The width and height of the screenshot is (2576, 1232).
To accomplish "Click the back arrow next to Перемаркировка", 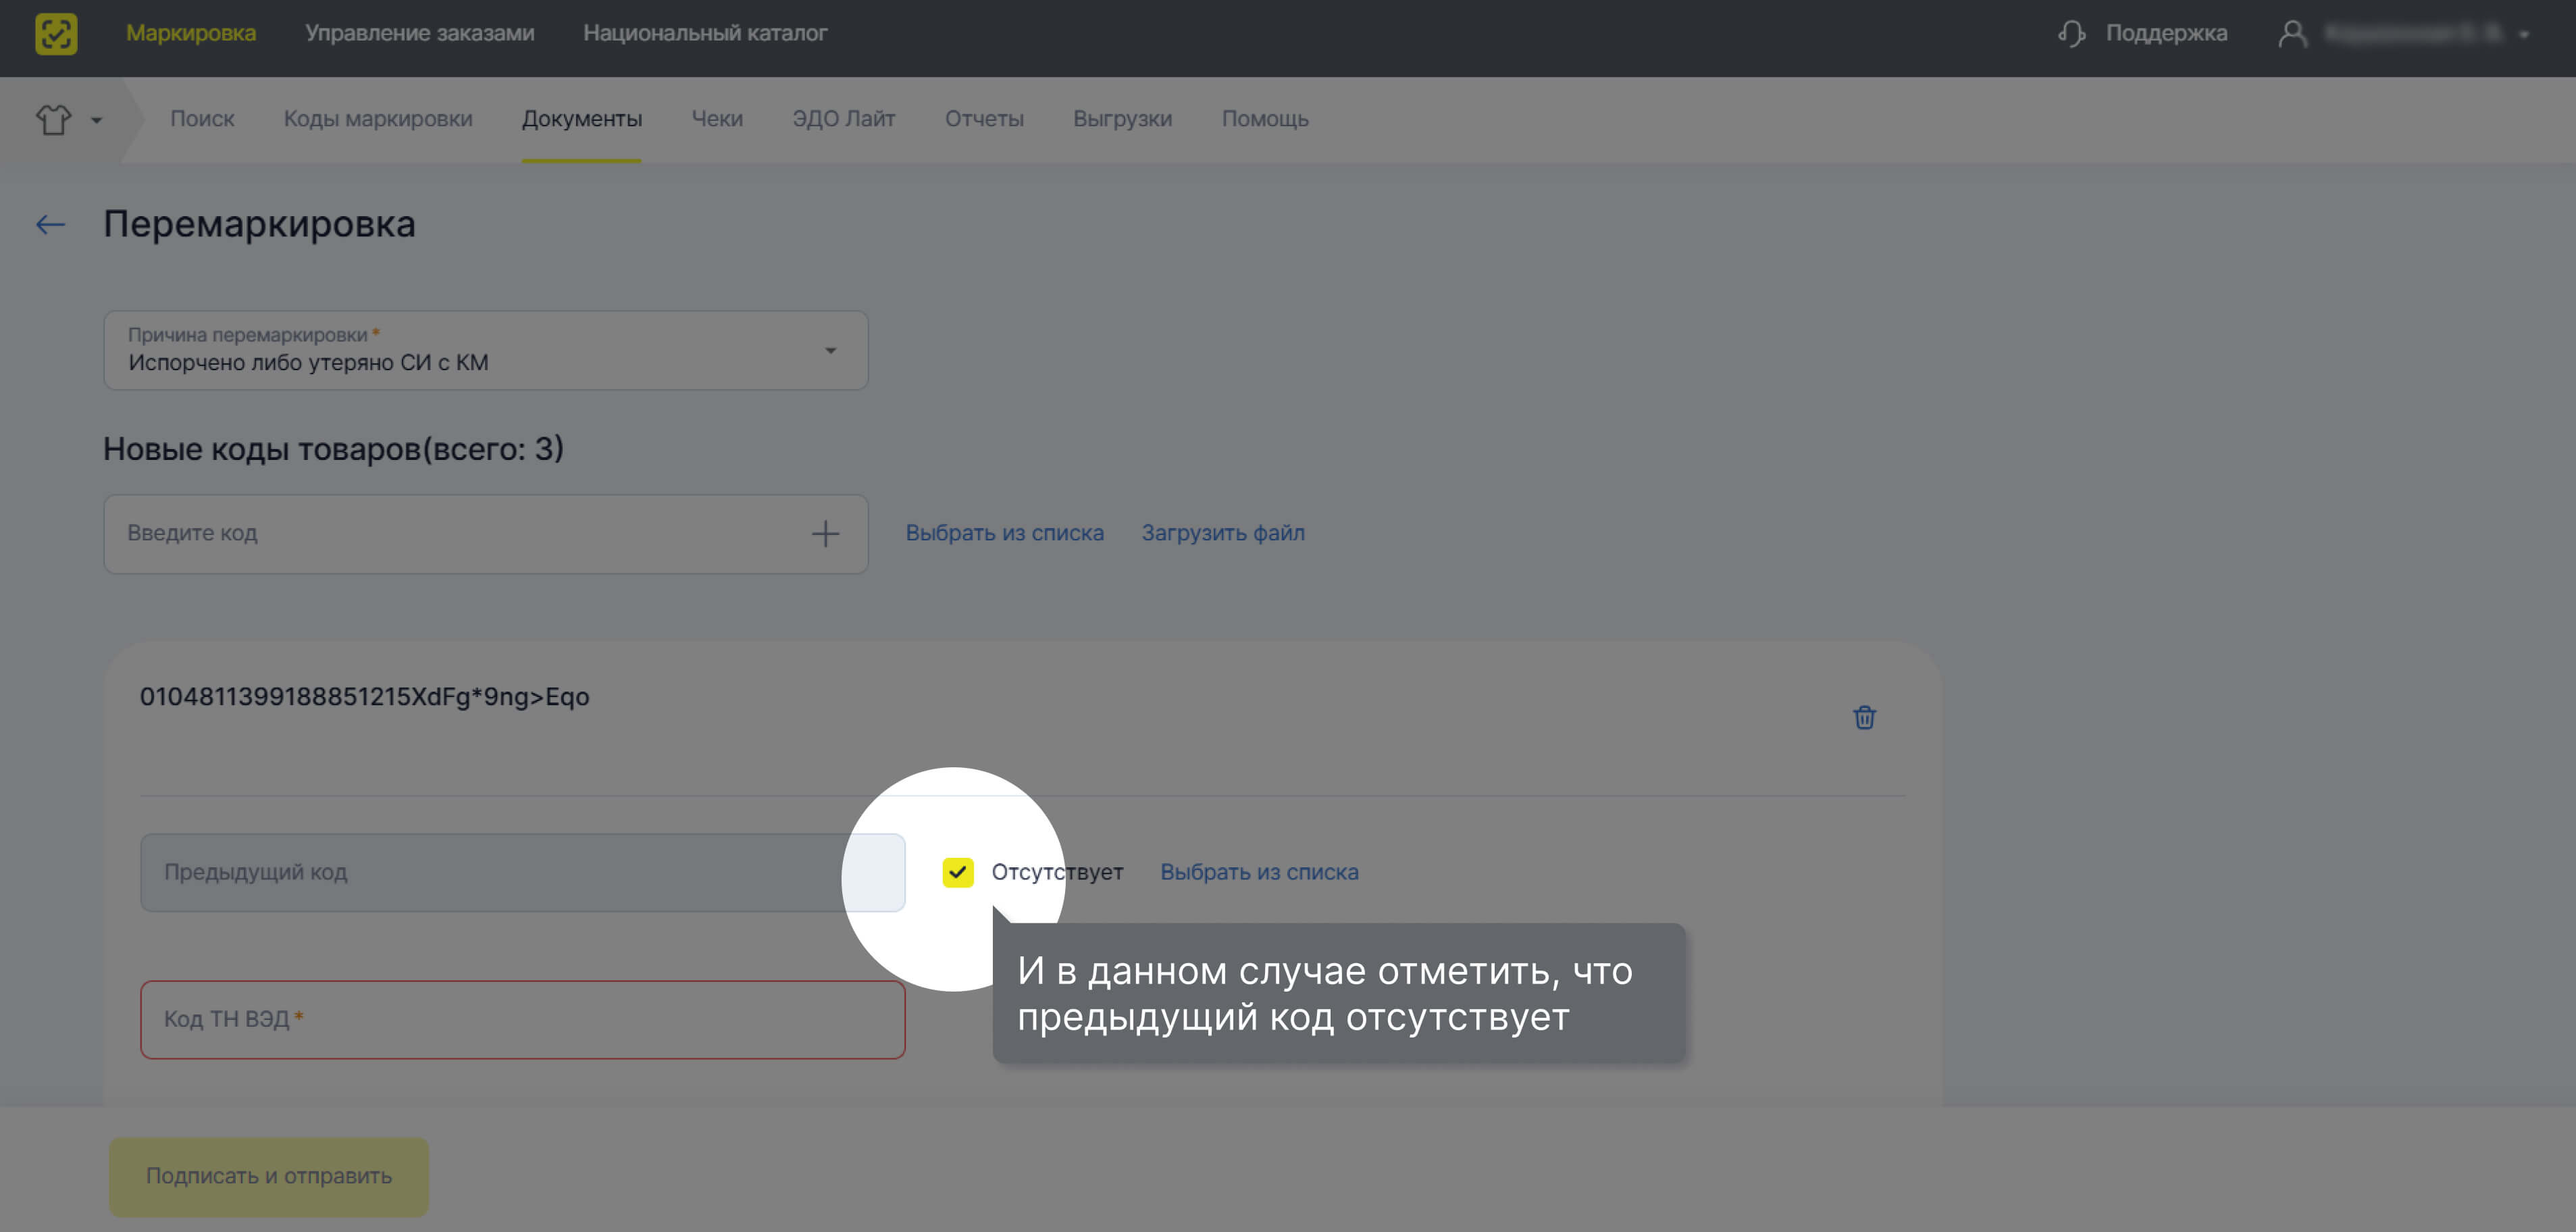I will point(50,225).
